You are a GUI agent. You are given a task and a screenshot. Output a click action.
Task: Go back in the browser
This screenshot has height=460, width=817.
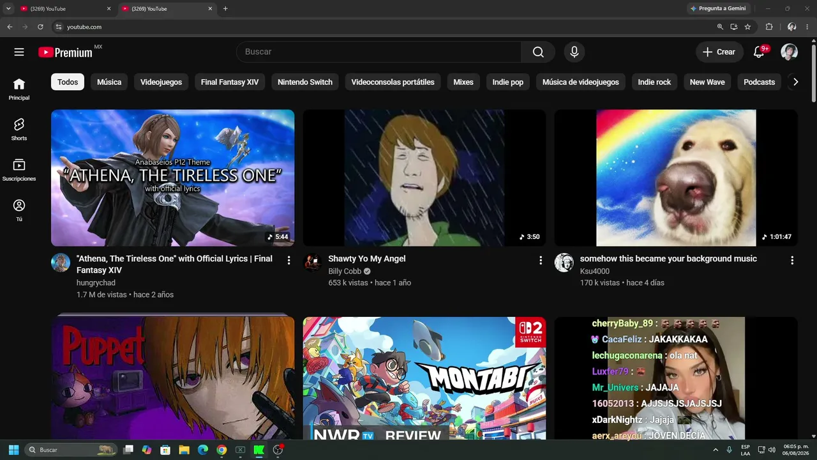coord(10,27)
